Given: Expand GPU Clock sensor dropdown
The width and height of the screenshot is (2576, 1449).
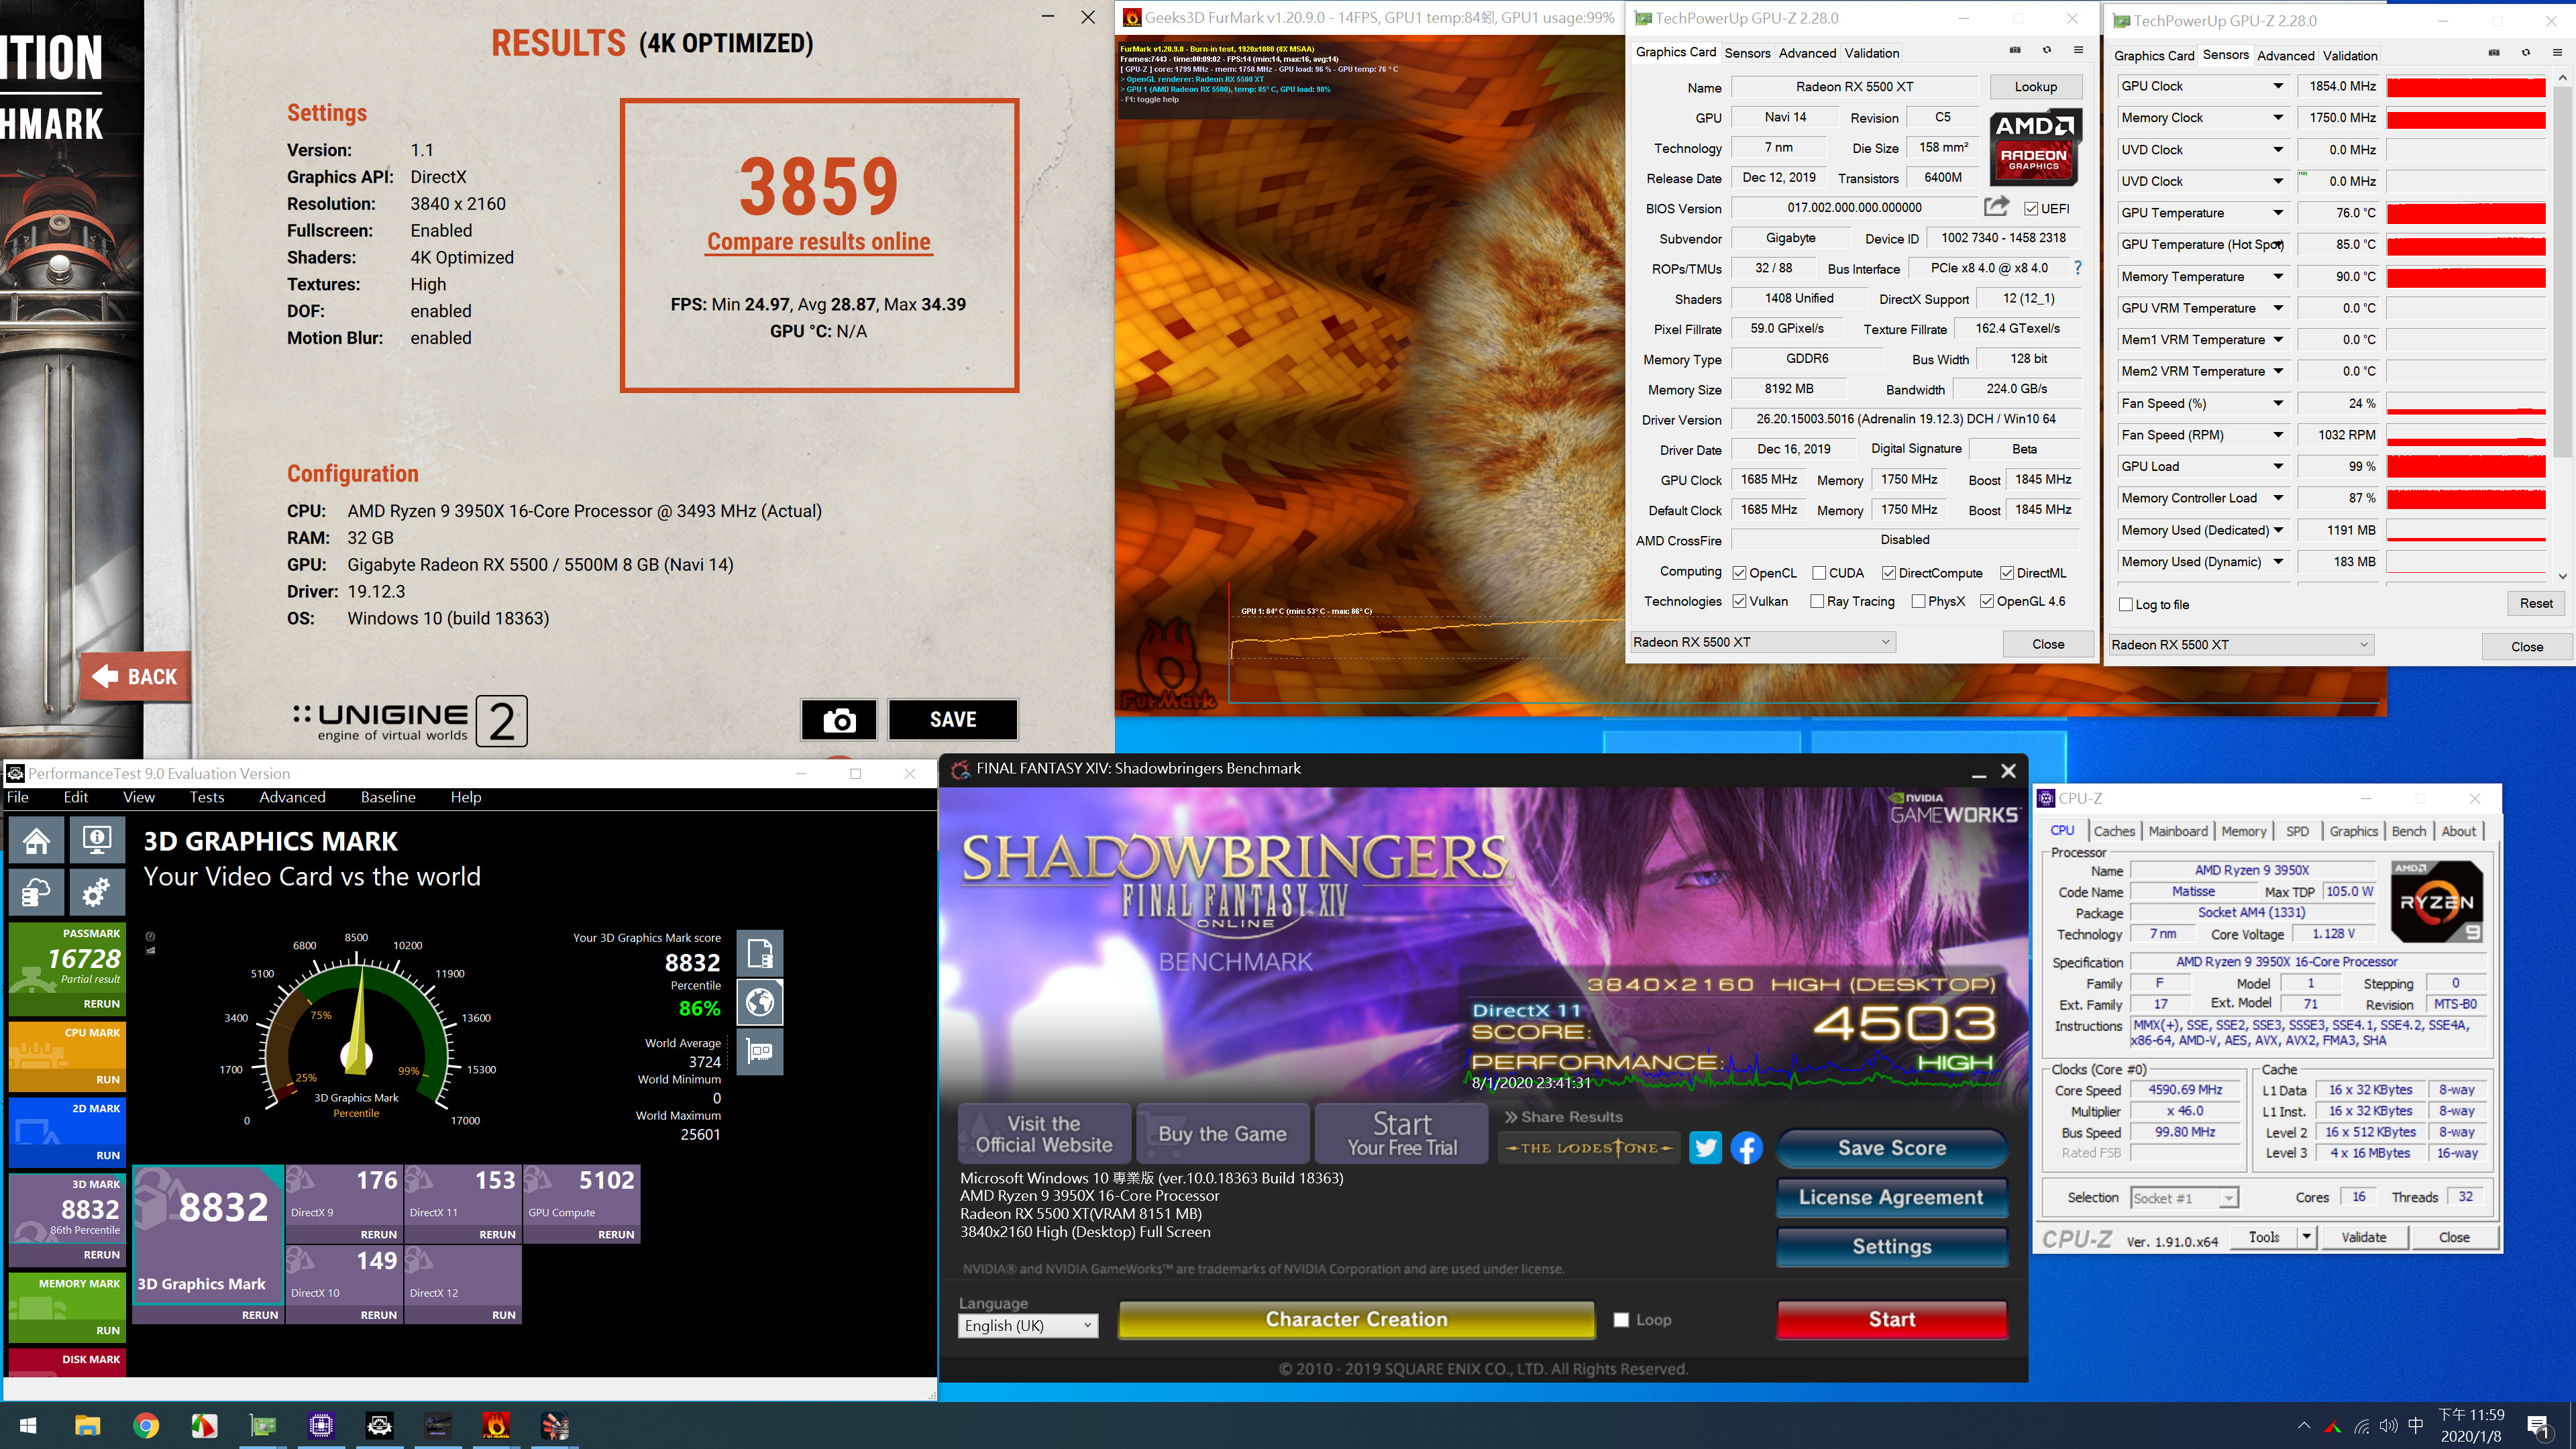Looking at the screenshot, I should 2278,86.
